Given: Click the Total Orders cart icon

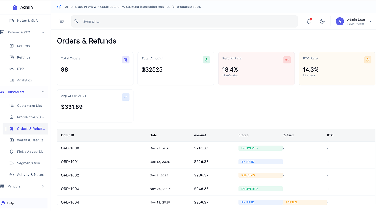Looking at the screenshot, I should [126, 60].
